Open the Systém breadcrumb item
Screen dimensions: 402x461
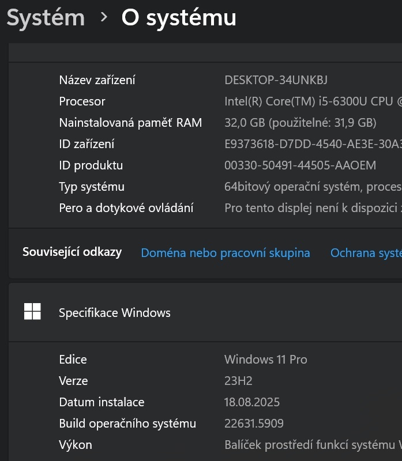(x=44, y=17)
